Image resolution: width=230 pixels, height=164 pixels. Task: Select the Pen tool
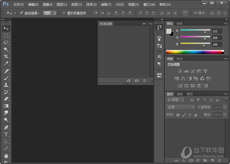tap(6, 127)
